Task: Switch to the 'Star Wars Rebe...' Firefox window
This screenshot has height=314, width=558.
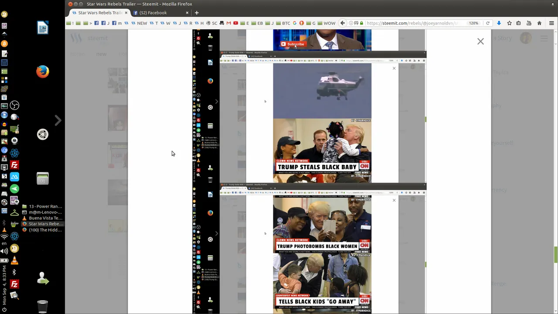Action: point(42,224)
